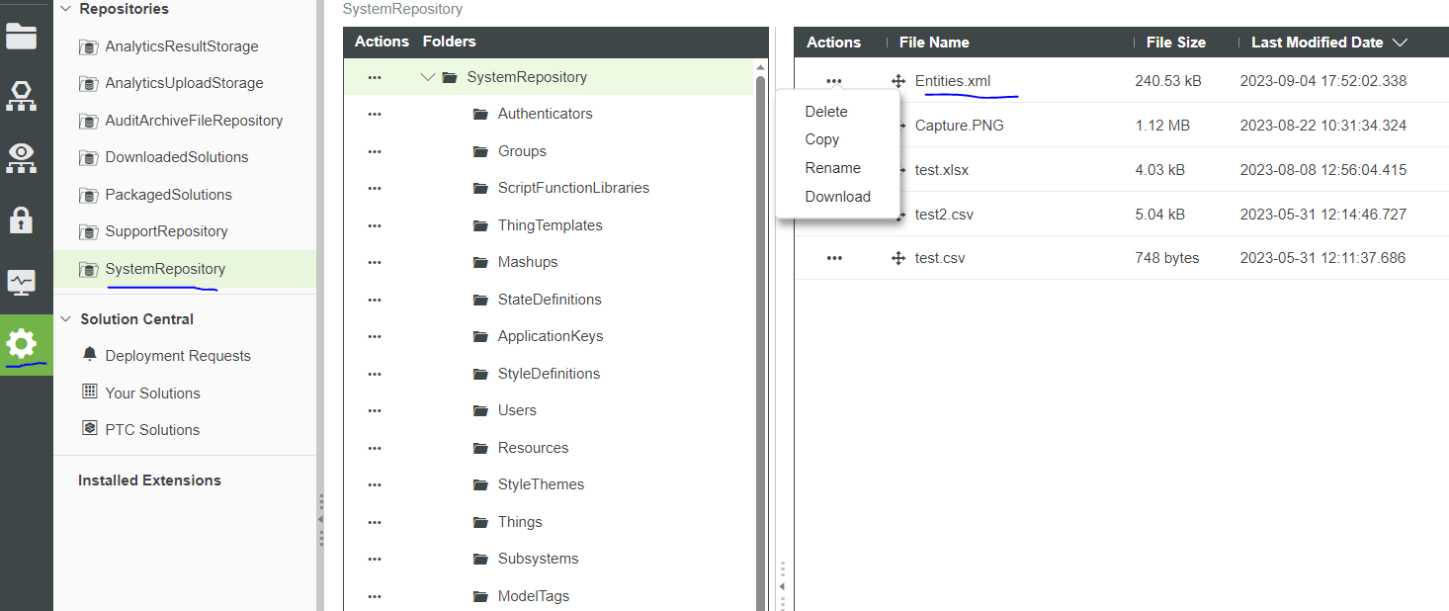Open the Actions ellipsis for the Mashups folder
Image resolution: width=1449 pixels, height=611 pixels.
coord(374,261)
